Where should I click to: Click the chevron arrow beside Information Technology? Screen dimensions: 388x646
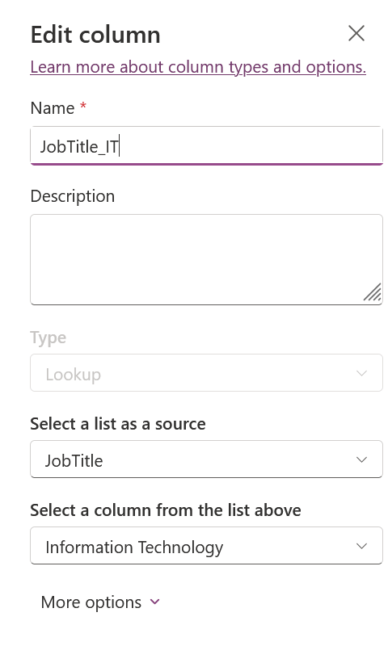click(361, 546)
